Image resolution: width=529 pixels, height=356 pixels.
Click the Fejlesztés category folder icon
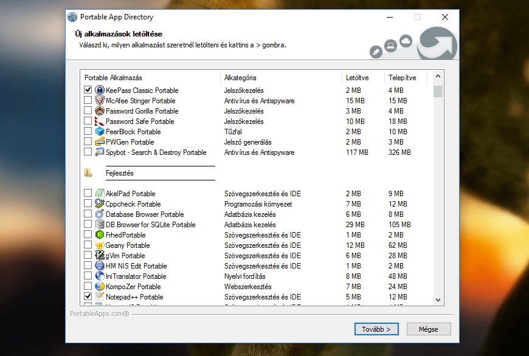click(x=88, y=173)
